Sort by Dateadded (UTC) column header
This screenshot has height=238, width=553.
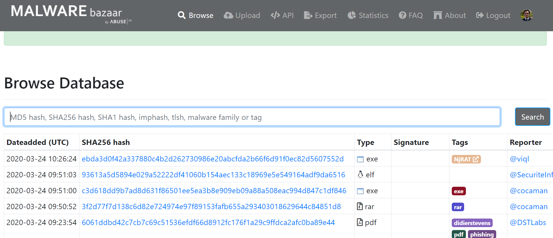pyautogui.click(x=38, y=143)
